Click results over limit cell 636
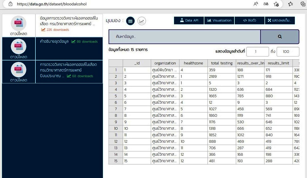 tap(250, 89)
